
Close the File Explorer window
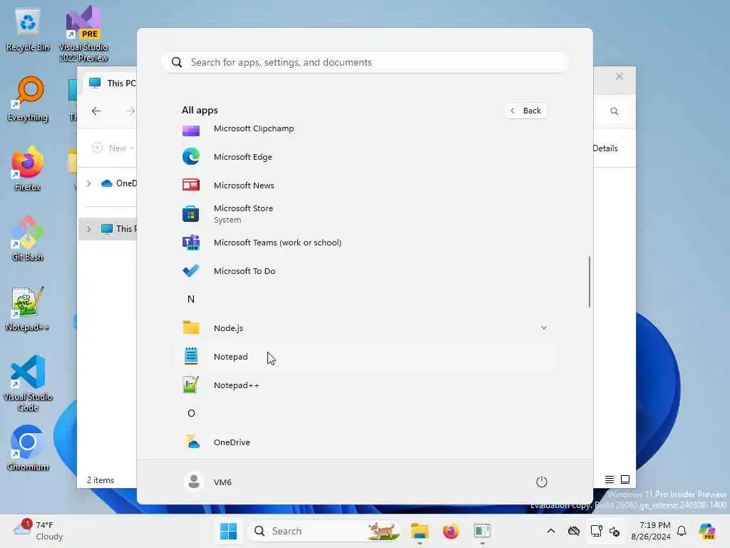click(620, 76)
